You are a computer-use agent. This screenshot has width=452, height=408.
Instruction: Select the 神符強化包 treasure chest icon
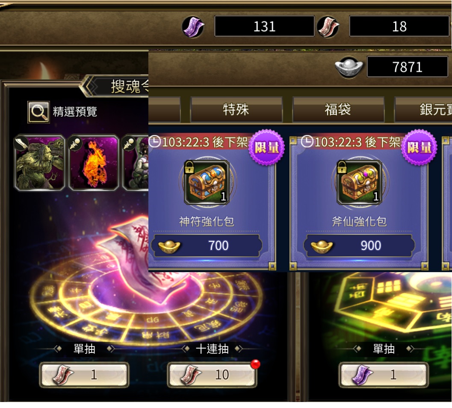[x=207, y=182]
